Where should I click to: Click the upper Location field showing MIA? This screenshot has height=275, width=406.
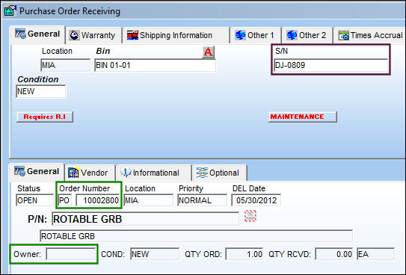click(x=66, y=65)
